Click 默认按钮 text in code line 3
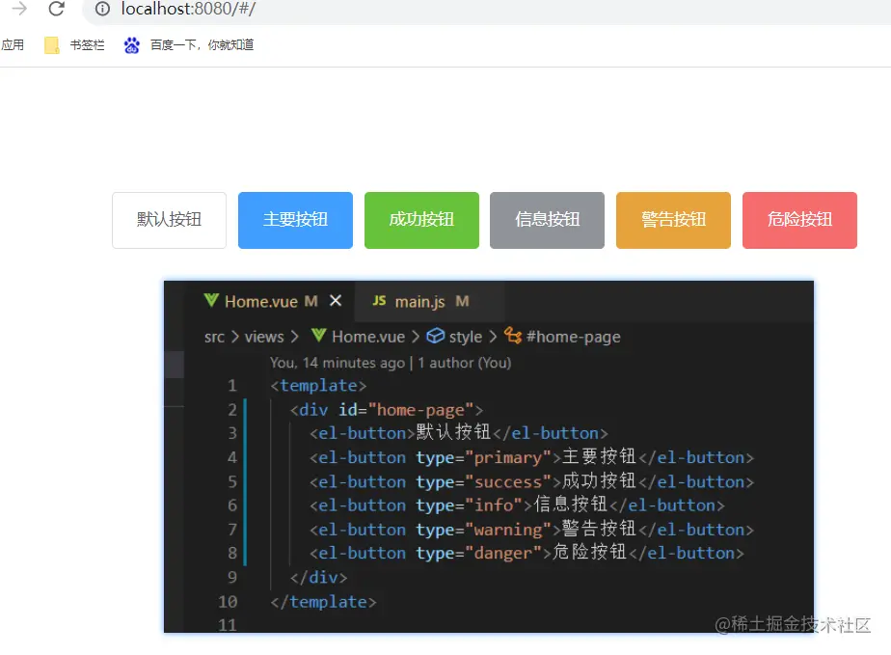 [453, 432]
